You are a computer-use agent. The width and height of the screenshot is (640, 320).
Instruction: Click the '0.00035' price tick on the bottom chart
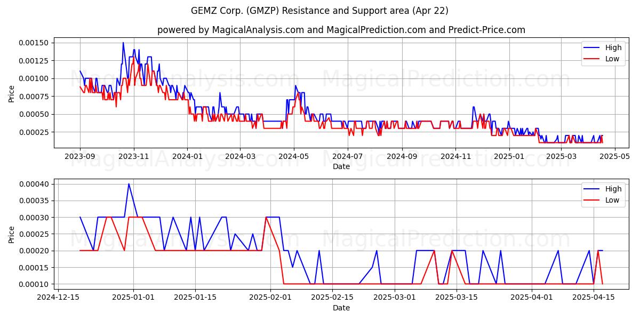click(34, 201)
